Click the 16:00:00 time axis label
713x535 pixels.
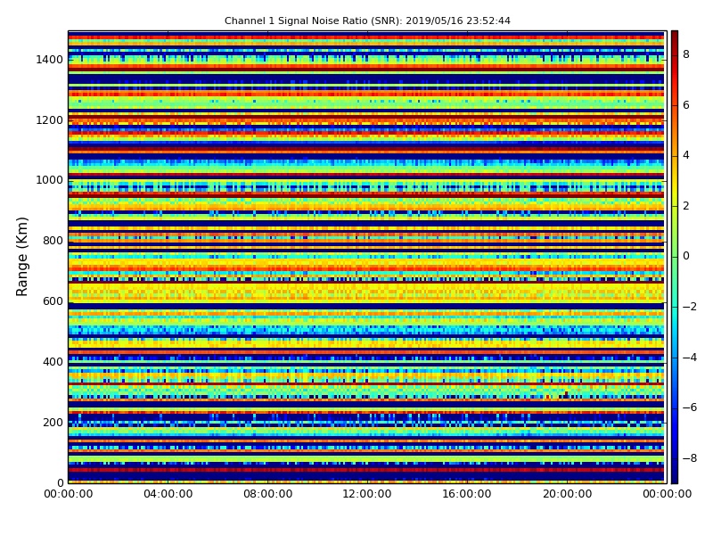[467, 494]
